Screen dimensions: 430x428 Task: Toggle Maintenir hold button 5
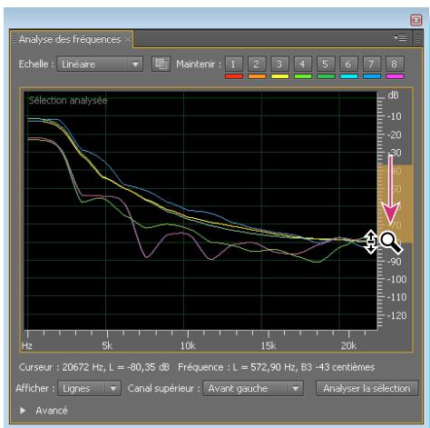pos(326,64)
